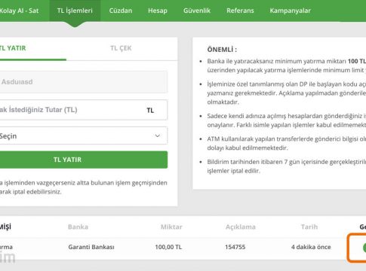Open the Güvenlik menu

197,11
